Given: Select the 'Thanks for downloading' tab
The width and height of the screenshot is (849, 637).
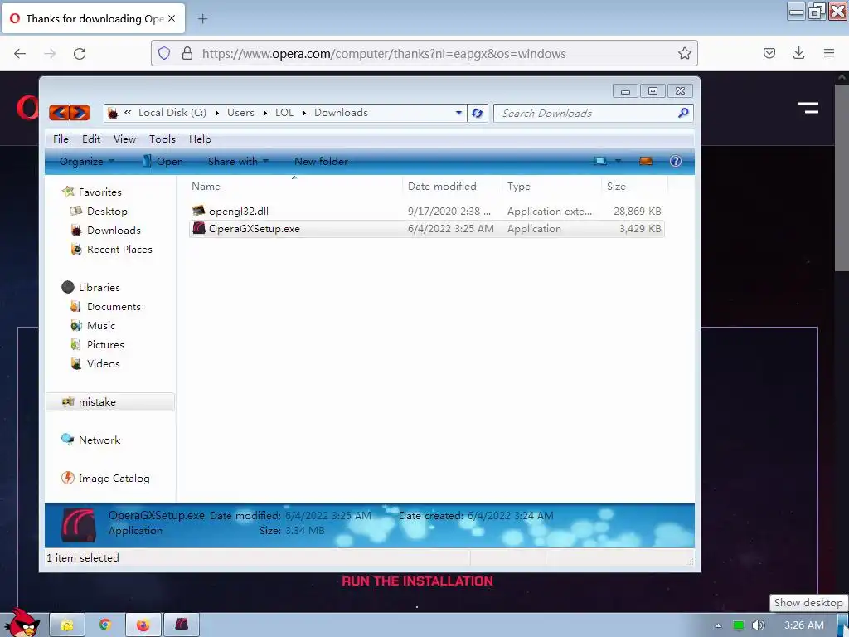Looking at the screenshot, I should coord(93,18).
